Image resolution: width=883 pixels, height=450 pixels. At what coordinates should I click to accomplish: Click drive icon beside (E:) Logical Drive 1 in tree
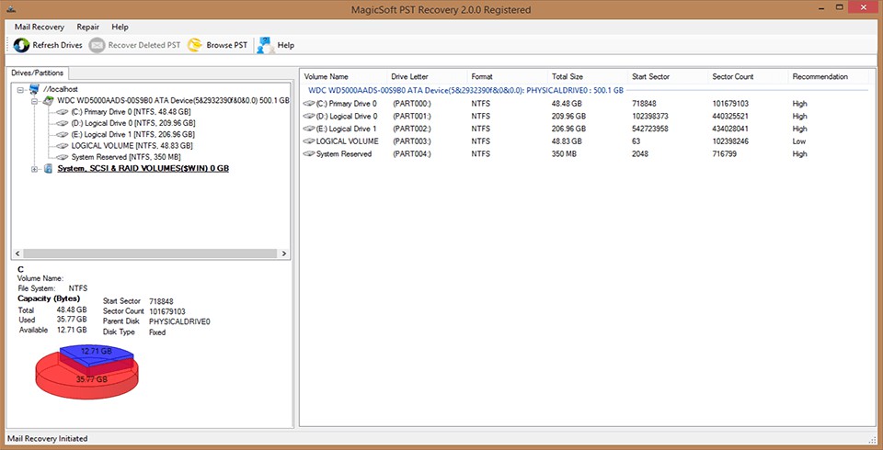[x=62, y=135]
